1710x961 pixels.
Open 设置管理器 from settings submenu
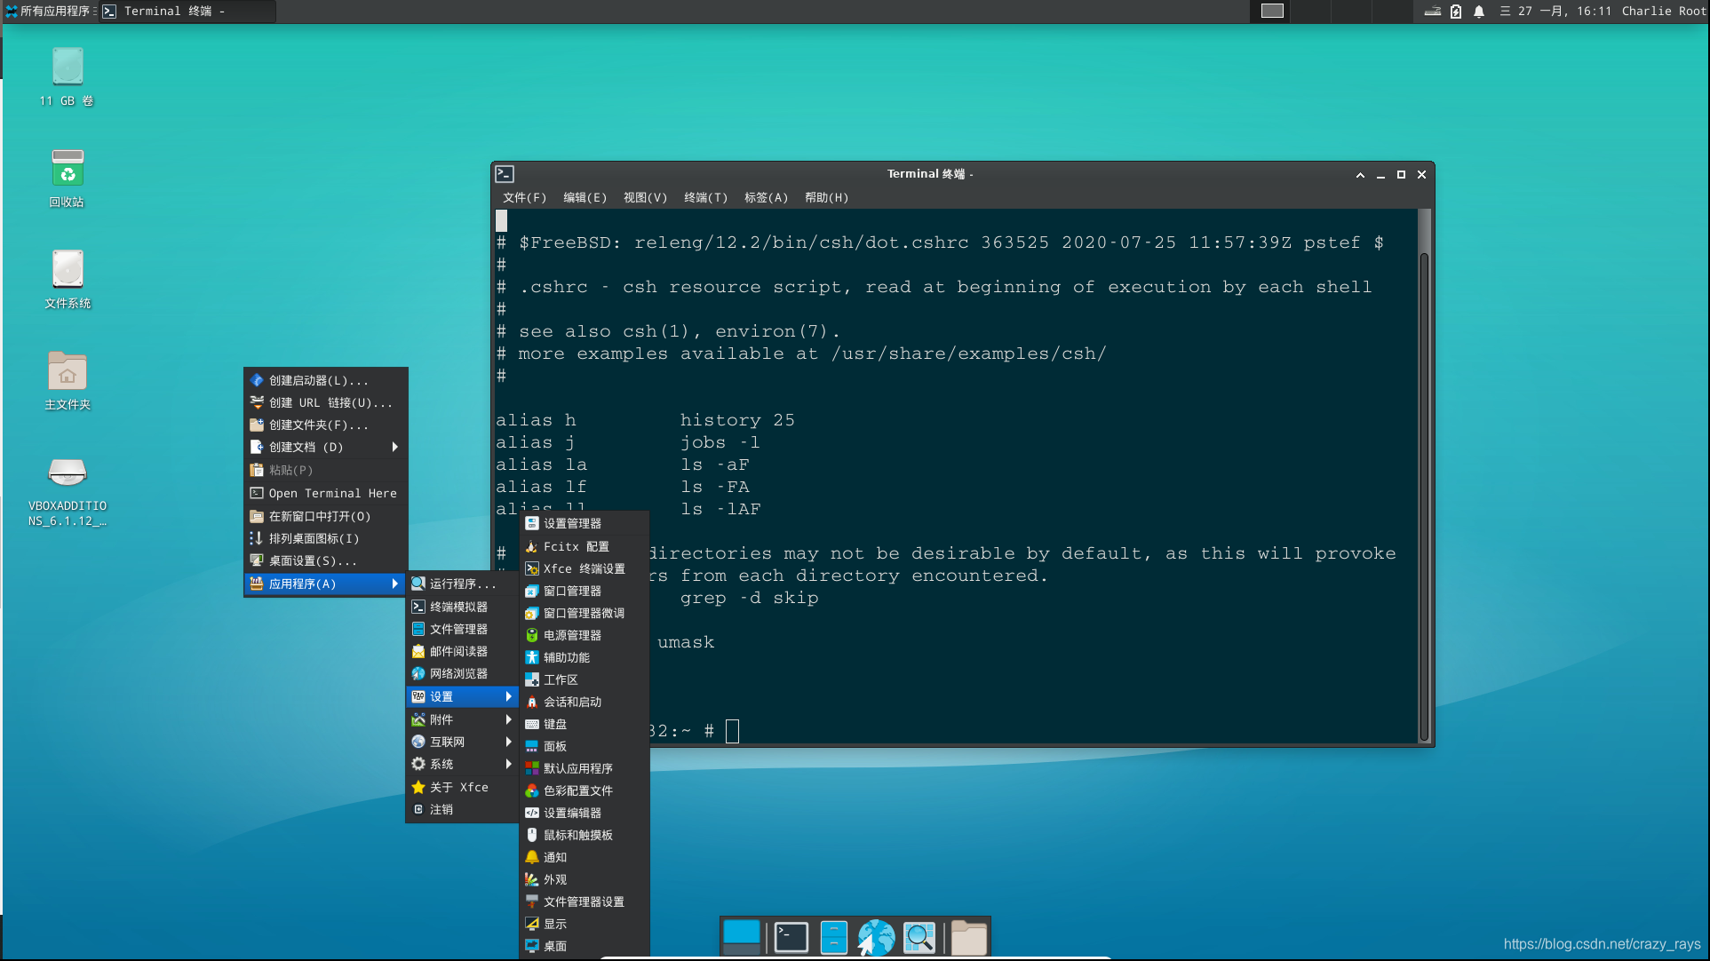pyautogui.click(x=584, y=524)
